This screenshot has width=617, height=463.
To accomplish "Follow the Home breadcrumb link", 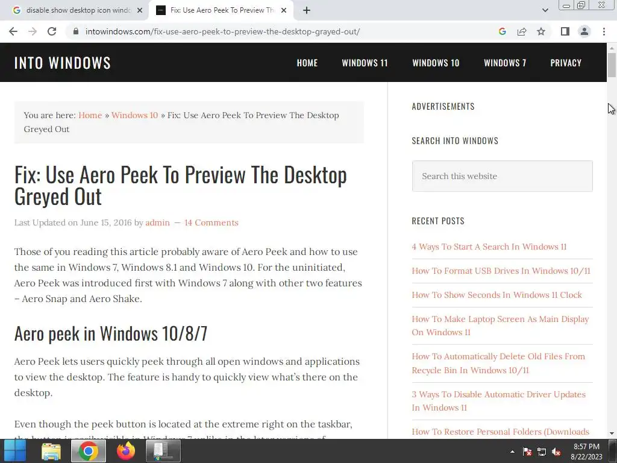I will click(x=90, y=115).
